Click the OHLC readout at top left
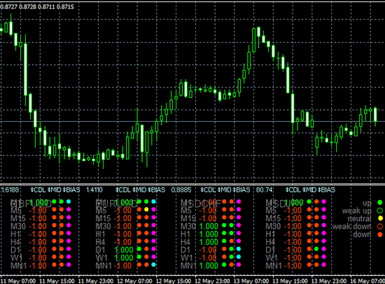Viewport: 385px width, 284px height. coord(37,7)
